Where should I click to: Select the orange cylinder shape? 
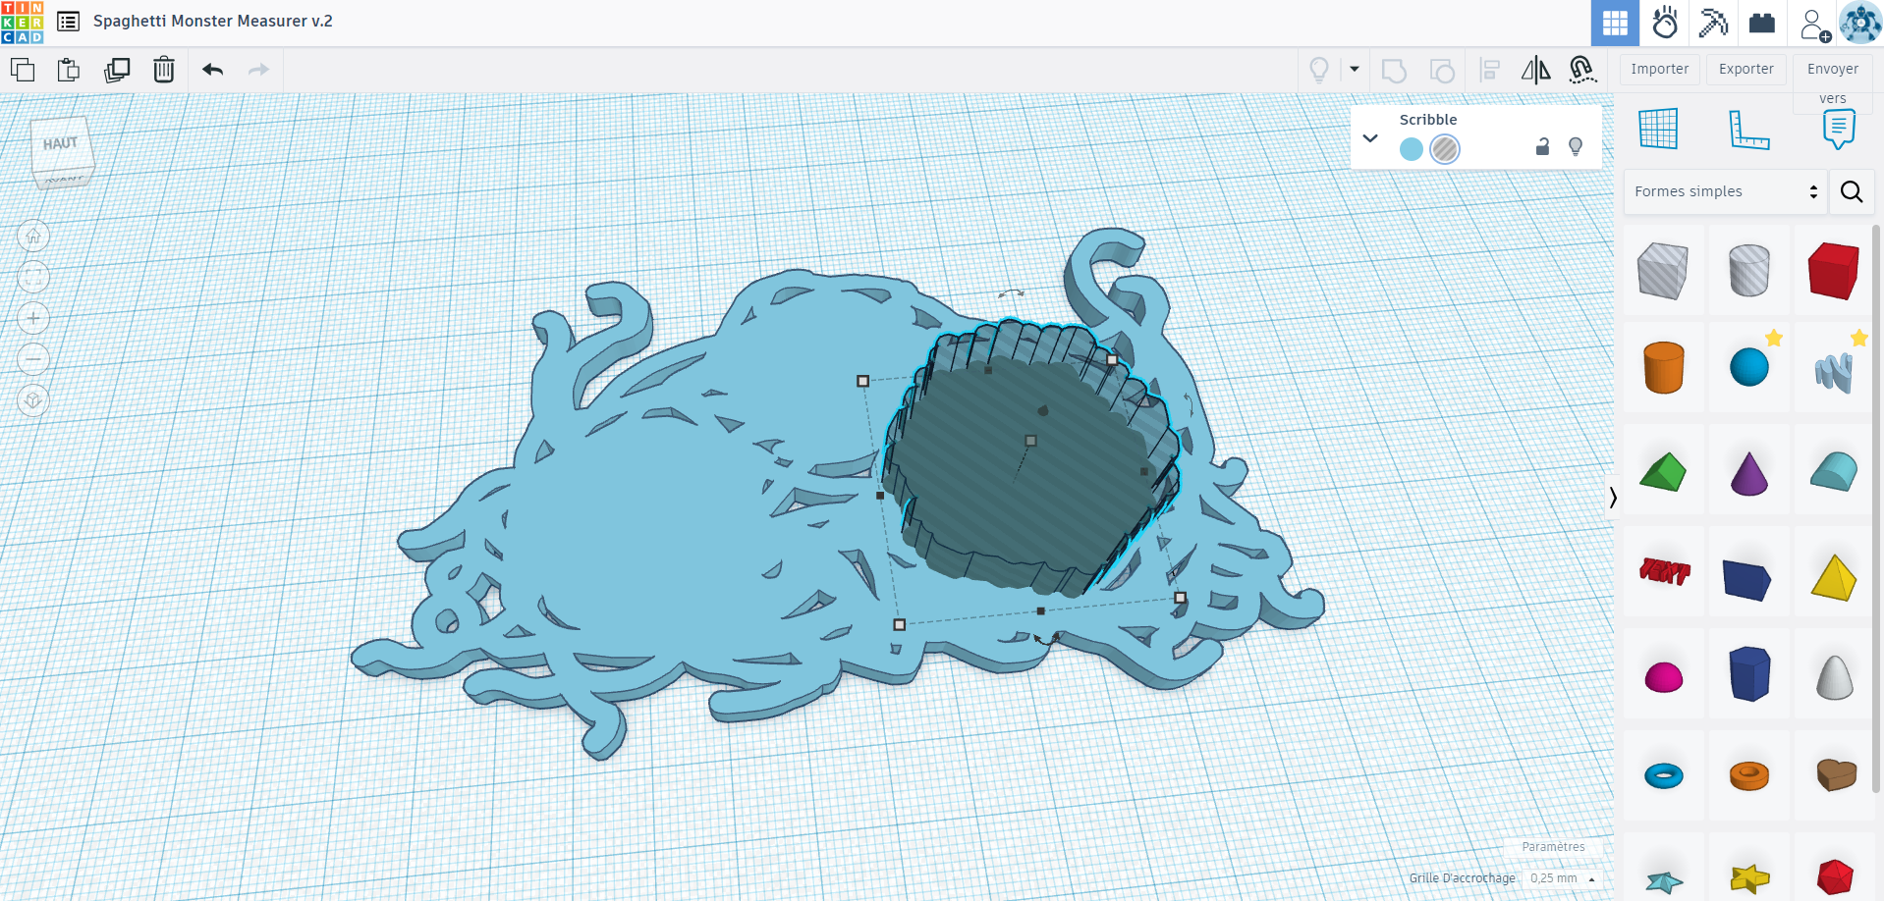coord(1664,368)
